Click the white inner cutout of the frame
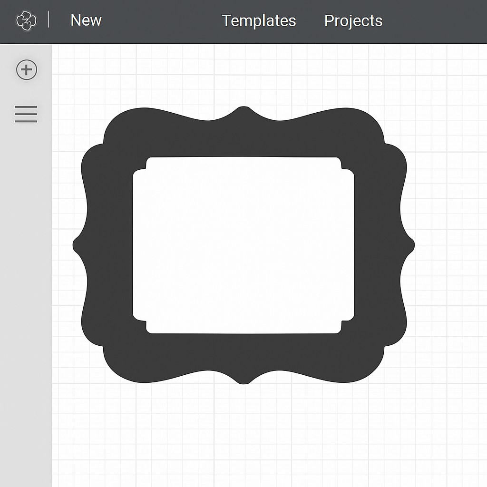This screenshot has height=487, width=487. point(243,245)
